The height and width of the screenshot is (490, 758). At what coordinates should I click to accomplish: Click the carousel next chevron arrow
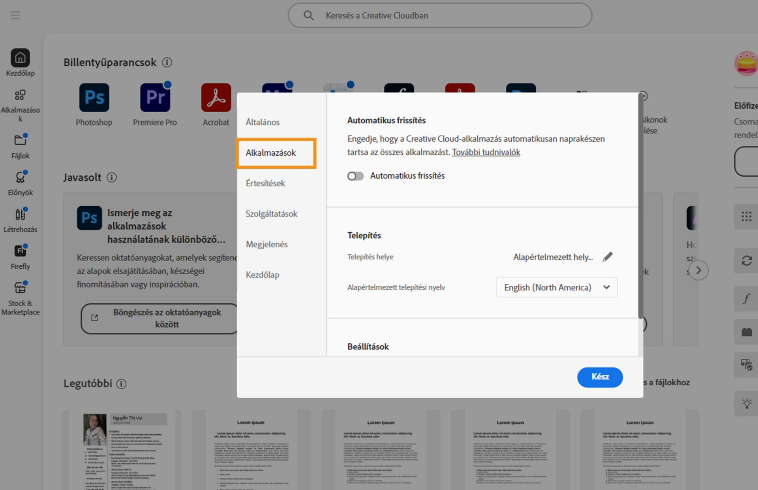[698, 270]
